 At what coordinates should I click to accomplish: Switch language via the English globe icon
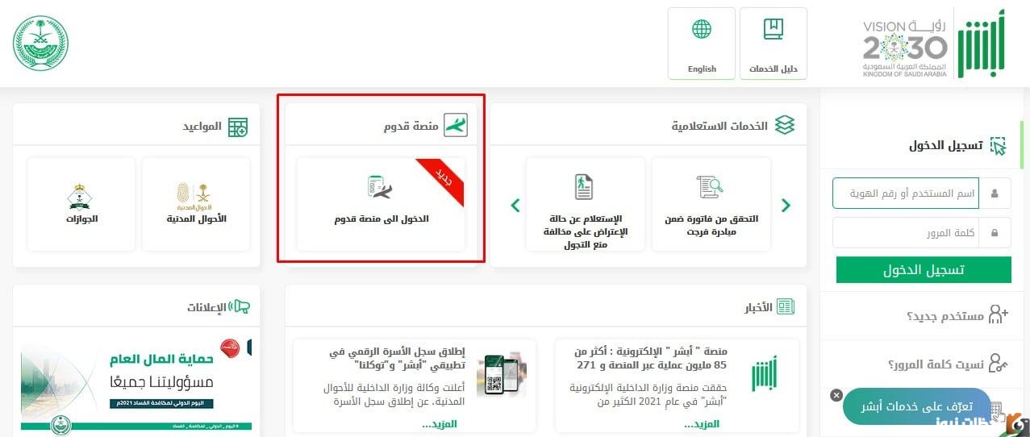click(x=702, y=44)
